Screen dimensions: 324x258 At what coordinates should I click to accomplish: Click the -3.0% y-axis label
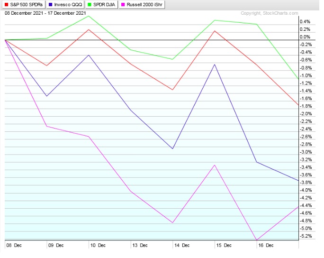(x=306, y=152)
